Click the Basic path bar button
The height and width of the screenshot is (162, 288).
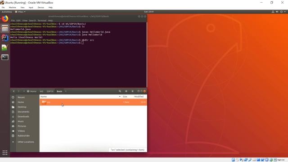(59, 91)
